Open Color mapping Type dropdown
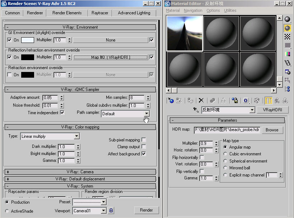The width and height of the screenshot is (294, 218). click(76, 136)
